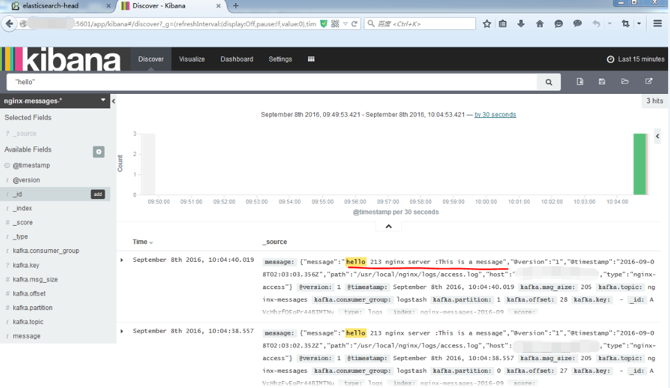Share search with the export icon
670x388 pixels.
point(648,81)
